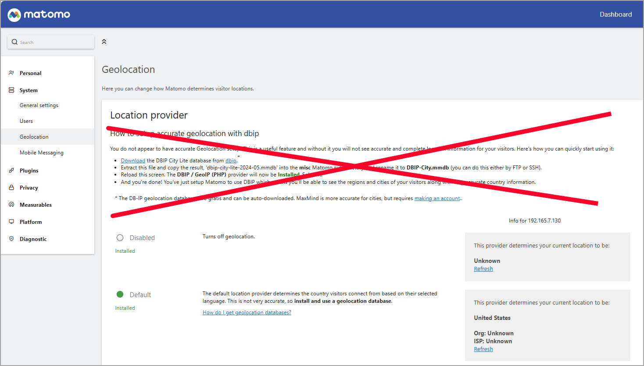Screen dimensions: 644x366
Task: Click the 'Geolocation' page title
Action: [128, 69]
